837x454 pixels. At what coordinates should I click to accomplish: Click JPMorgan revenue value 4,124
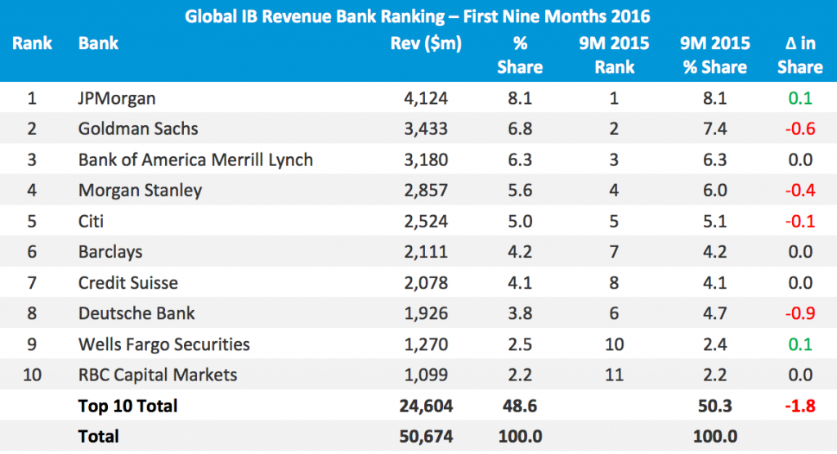click(426, 98)
